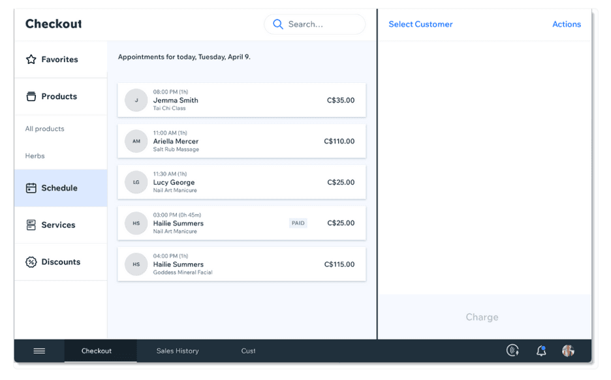Open the card reader status icon
This screenshot has height=380, width=611.
(x=513, y=351)
